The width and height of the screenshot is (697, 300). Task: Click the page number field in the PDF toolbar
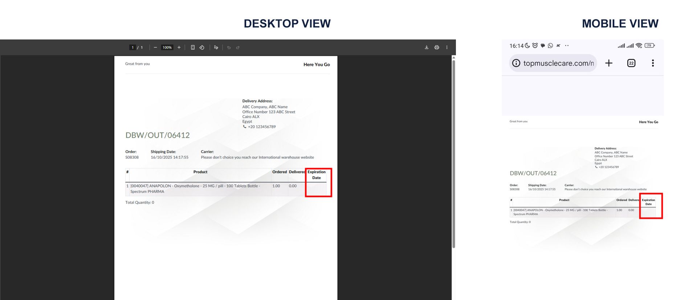(x=133, y=47)
